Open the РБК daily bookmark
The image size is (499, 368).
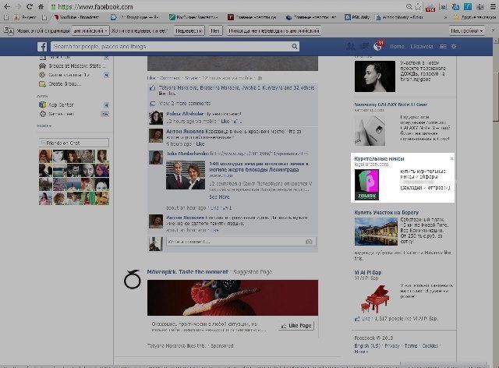point(357,17)
